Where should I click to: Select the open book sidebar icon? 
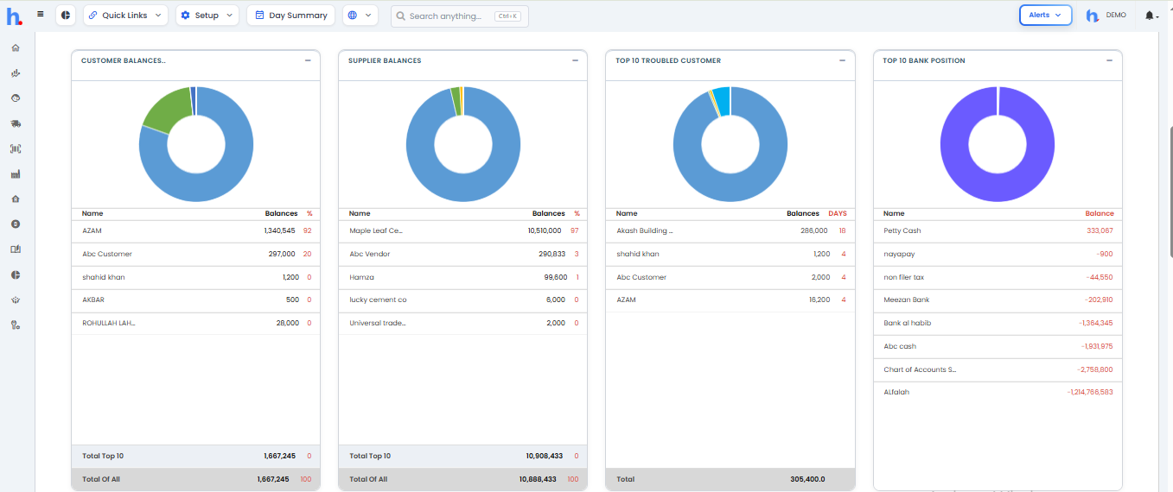click(x=16, y=249)
